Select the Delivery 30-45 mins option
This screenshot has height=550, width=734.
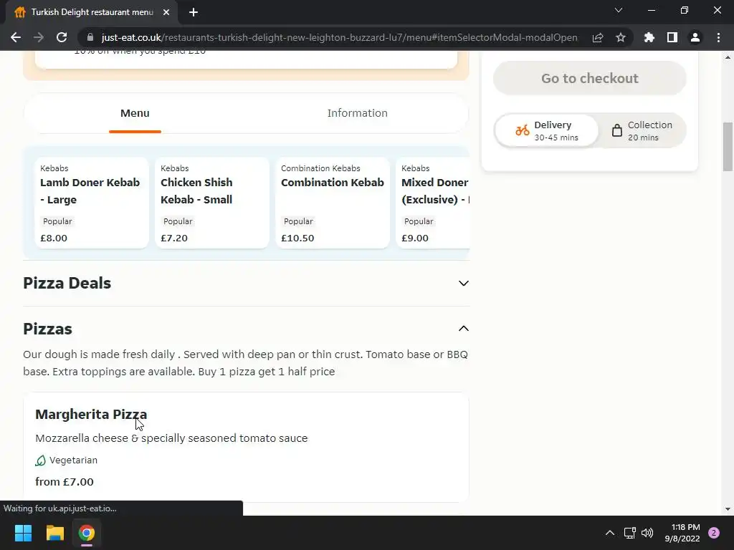[x=547, y=130]
